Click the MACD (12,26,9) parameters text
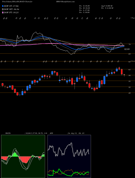The height and width of the screenshot is (178, 135). 36,133
